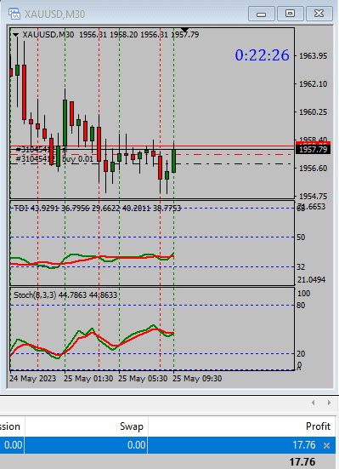Screen dimensions: 339x469
Task: Click the Swap column header
Action: point(132,426)
